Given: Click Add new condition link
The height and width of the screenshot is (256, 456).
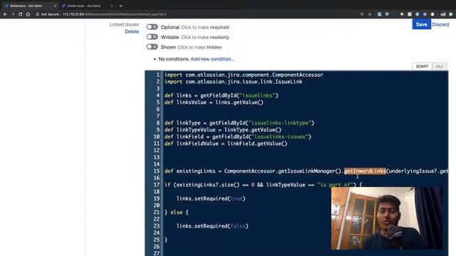Looking at the screenshot, I should (212, 59).
